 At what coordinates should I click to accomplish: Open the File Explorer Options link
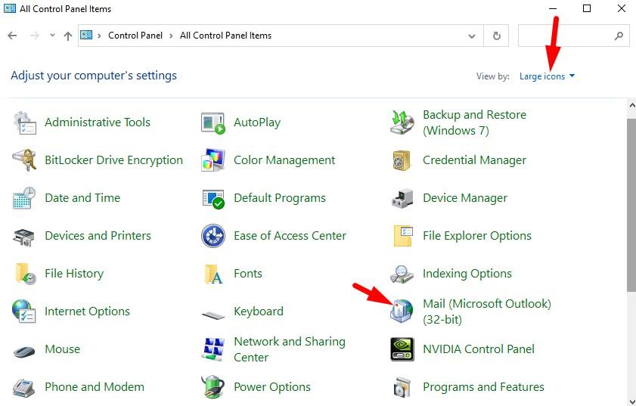coord(477,236)
